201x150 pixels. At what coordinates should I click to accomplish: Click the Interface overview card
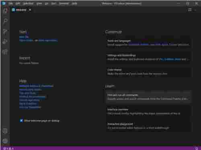coord(148,111)
